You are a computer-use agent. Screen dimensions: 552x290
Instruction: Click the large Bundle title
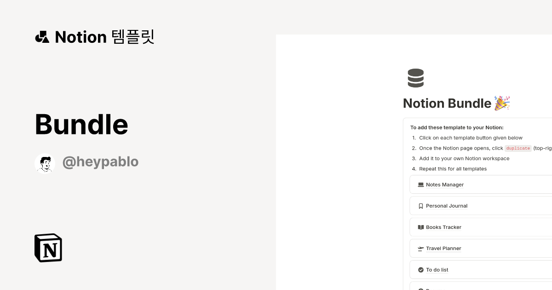(x=81, y=124)
